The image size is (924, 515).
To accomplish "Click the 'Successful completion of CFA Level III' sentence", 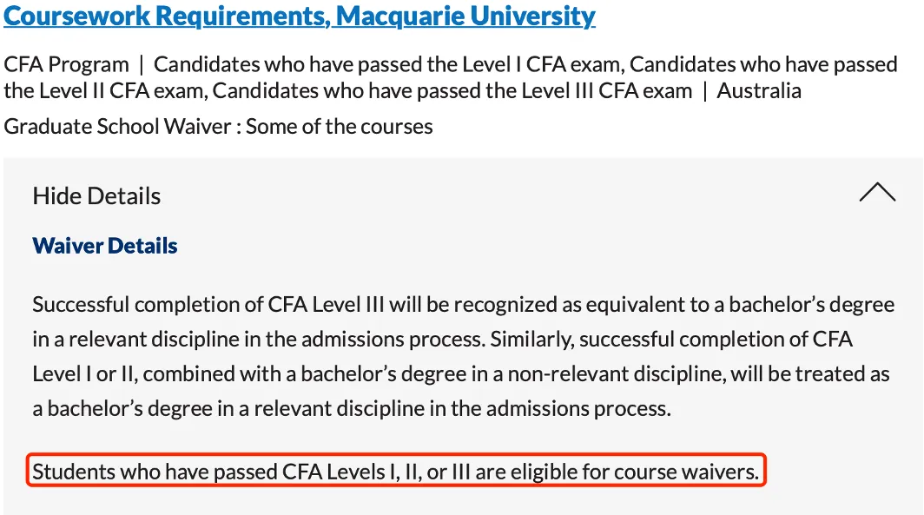I will (208, 305).
